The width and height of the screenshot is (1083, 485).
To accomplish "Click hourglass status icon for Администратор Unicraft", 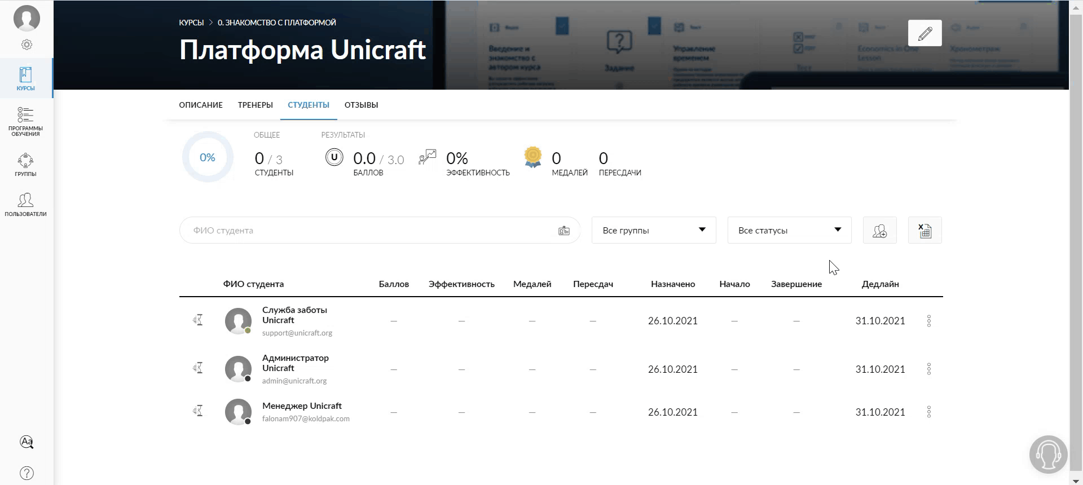I will pos(198,368).
